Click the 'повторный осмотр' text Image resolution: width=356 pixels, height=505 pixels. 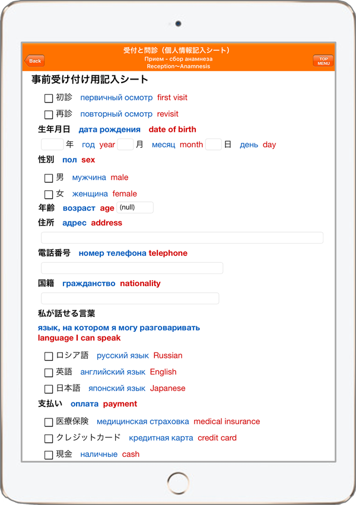tap(116, 115)
